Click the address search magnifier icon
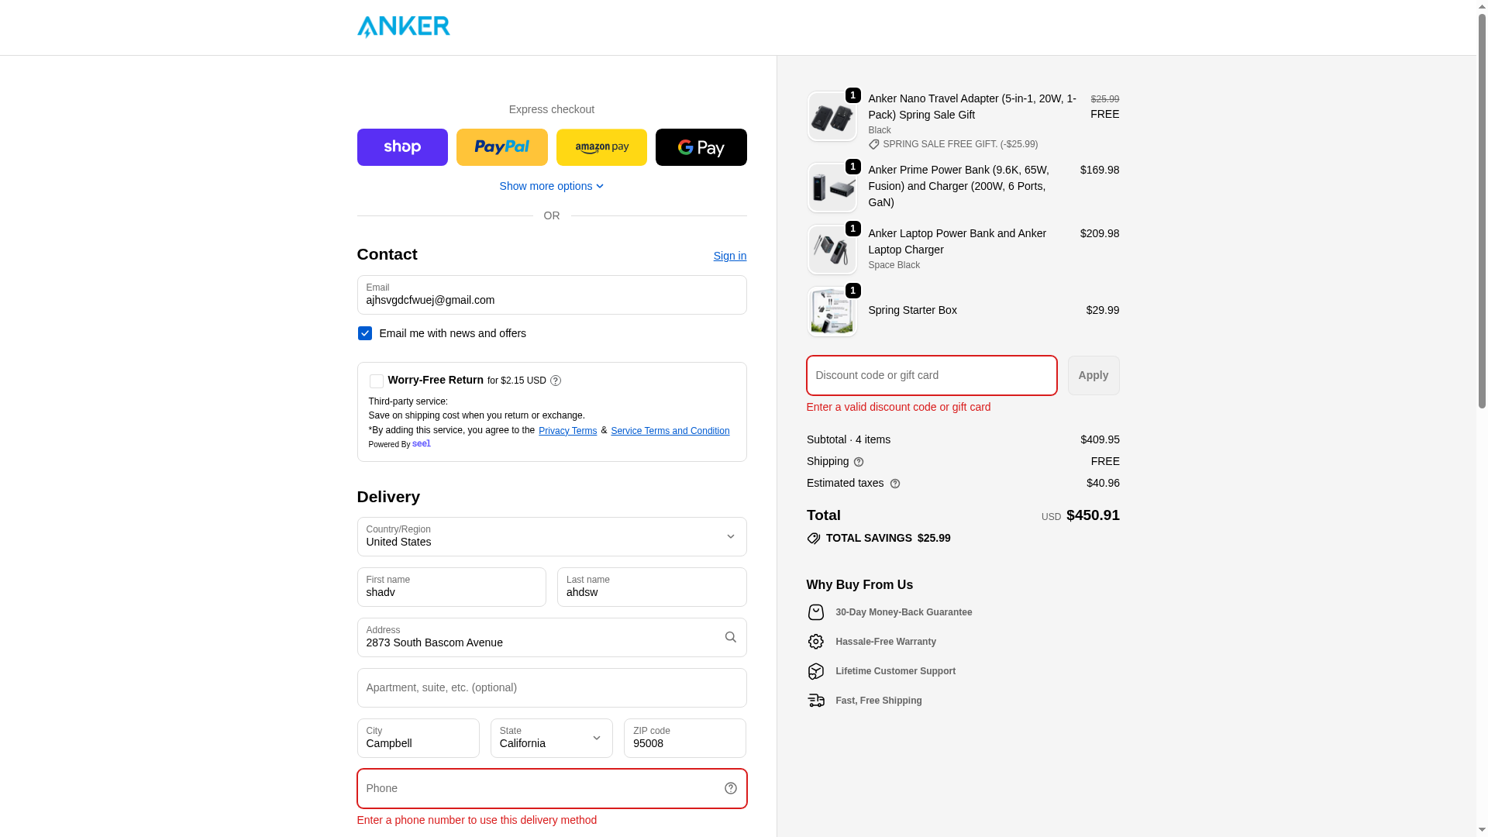 [x=730, y=637]
